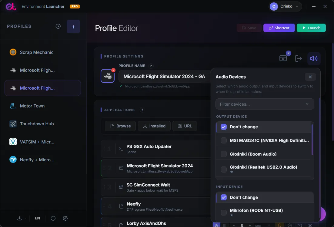Launch the current profile

click(x=311, y=28)
